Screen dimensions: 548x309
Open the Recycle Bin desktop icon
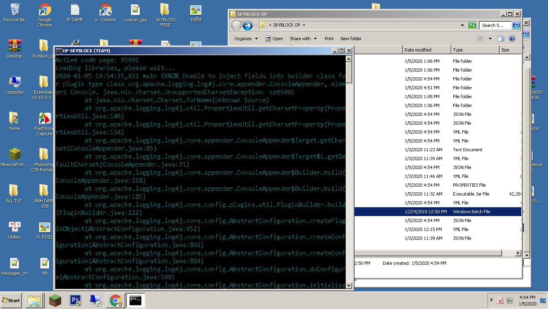tap(15, 12)
